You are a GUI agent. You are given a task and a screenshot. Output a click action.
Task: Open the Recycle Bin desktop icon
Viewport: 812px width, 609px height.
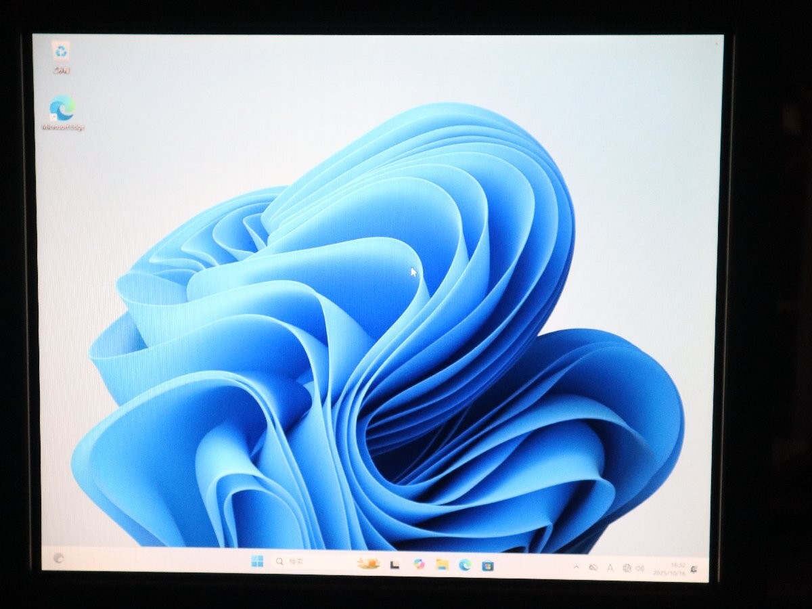(x=62, y=57)
